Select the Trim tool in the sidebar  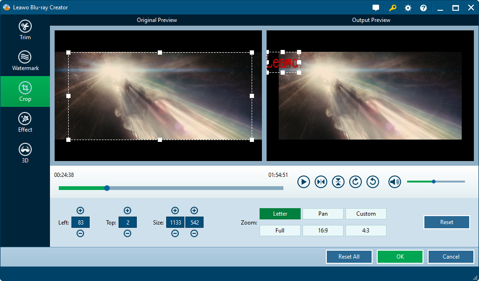(25, 29)
